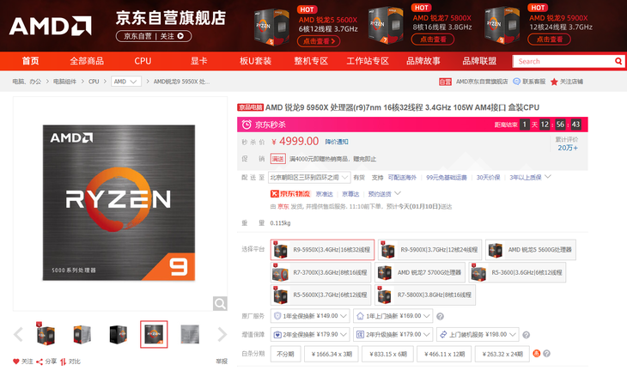Image resolution: width=627 pixels, height=371 pixels.
Task: Open 全部商品 in the nav bar
Action: (87, 61)
